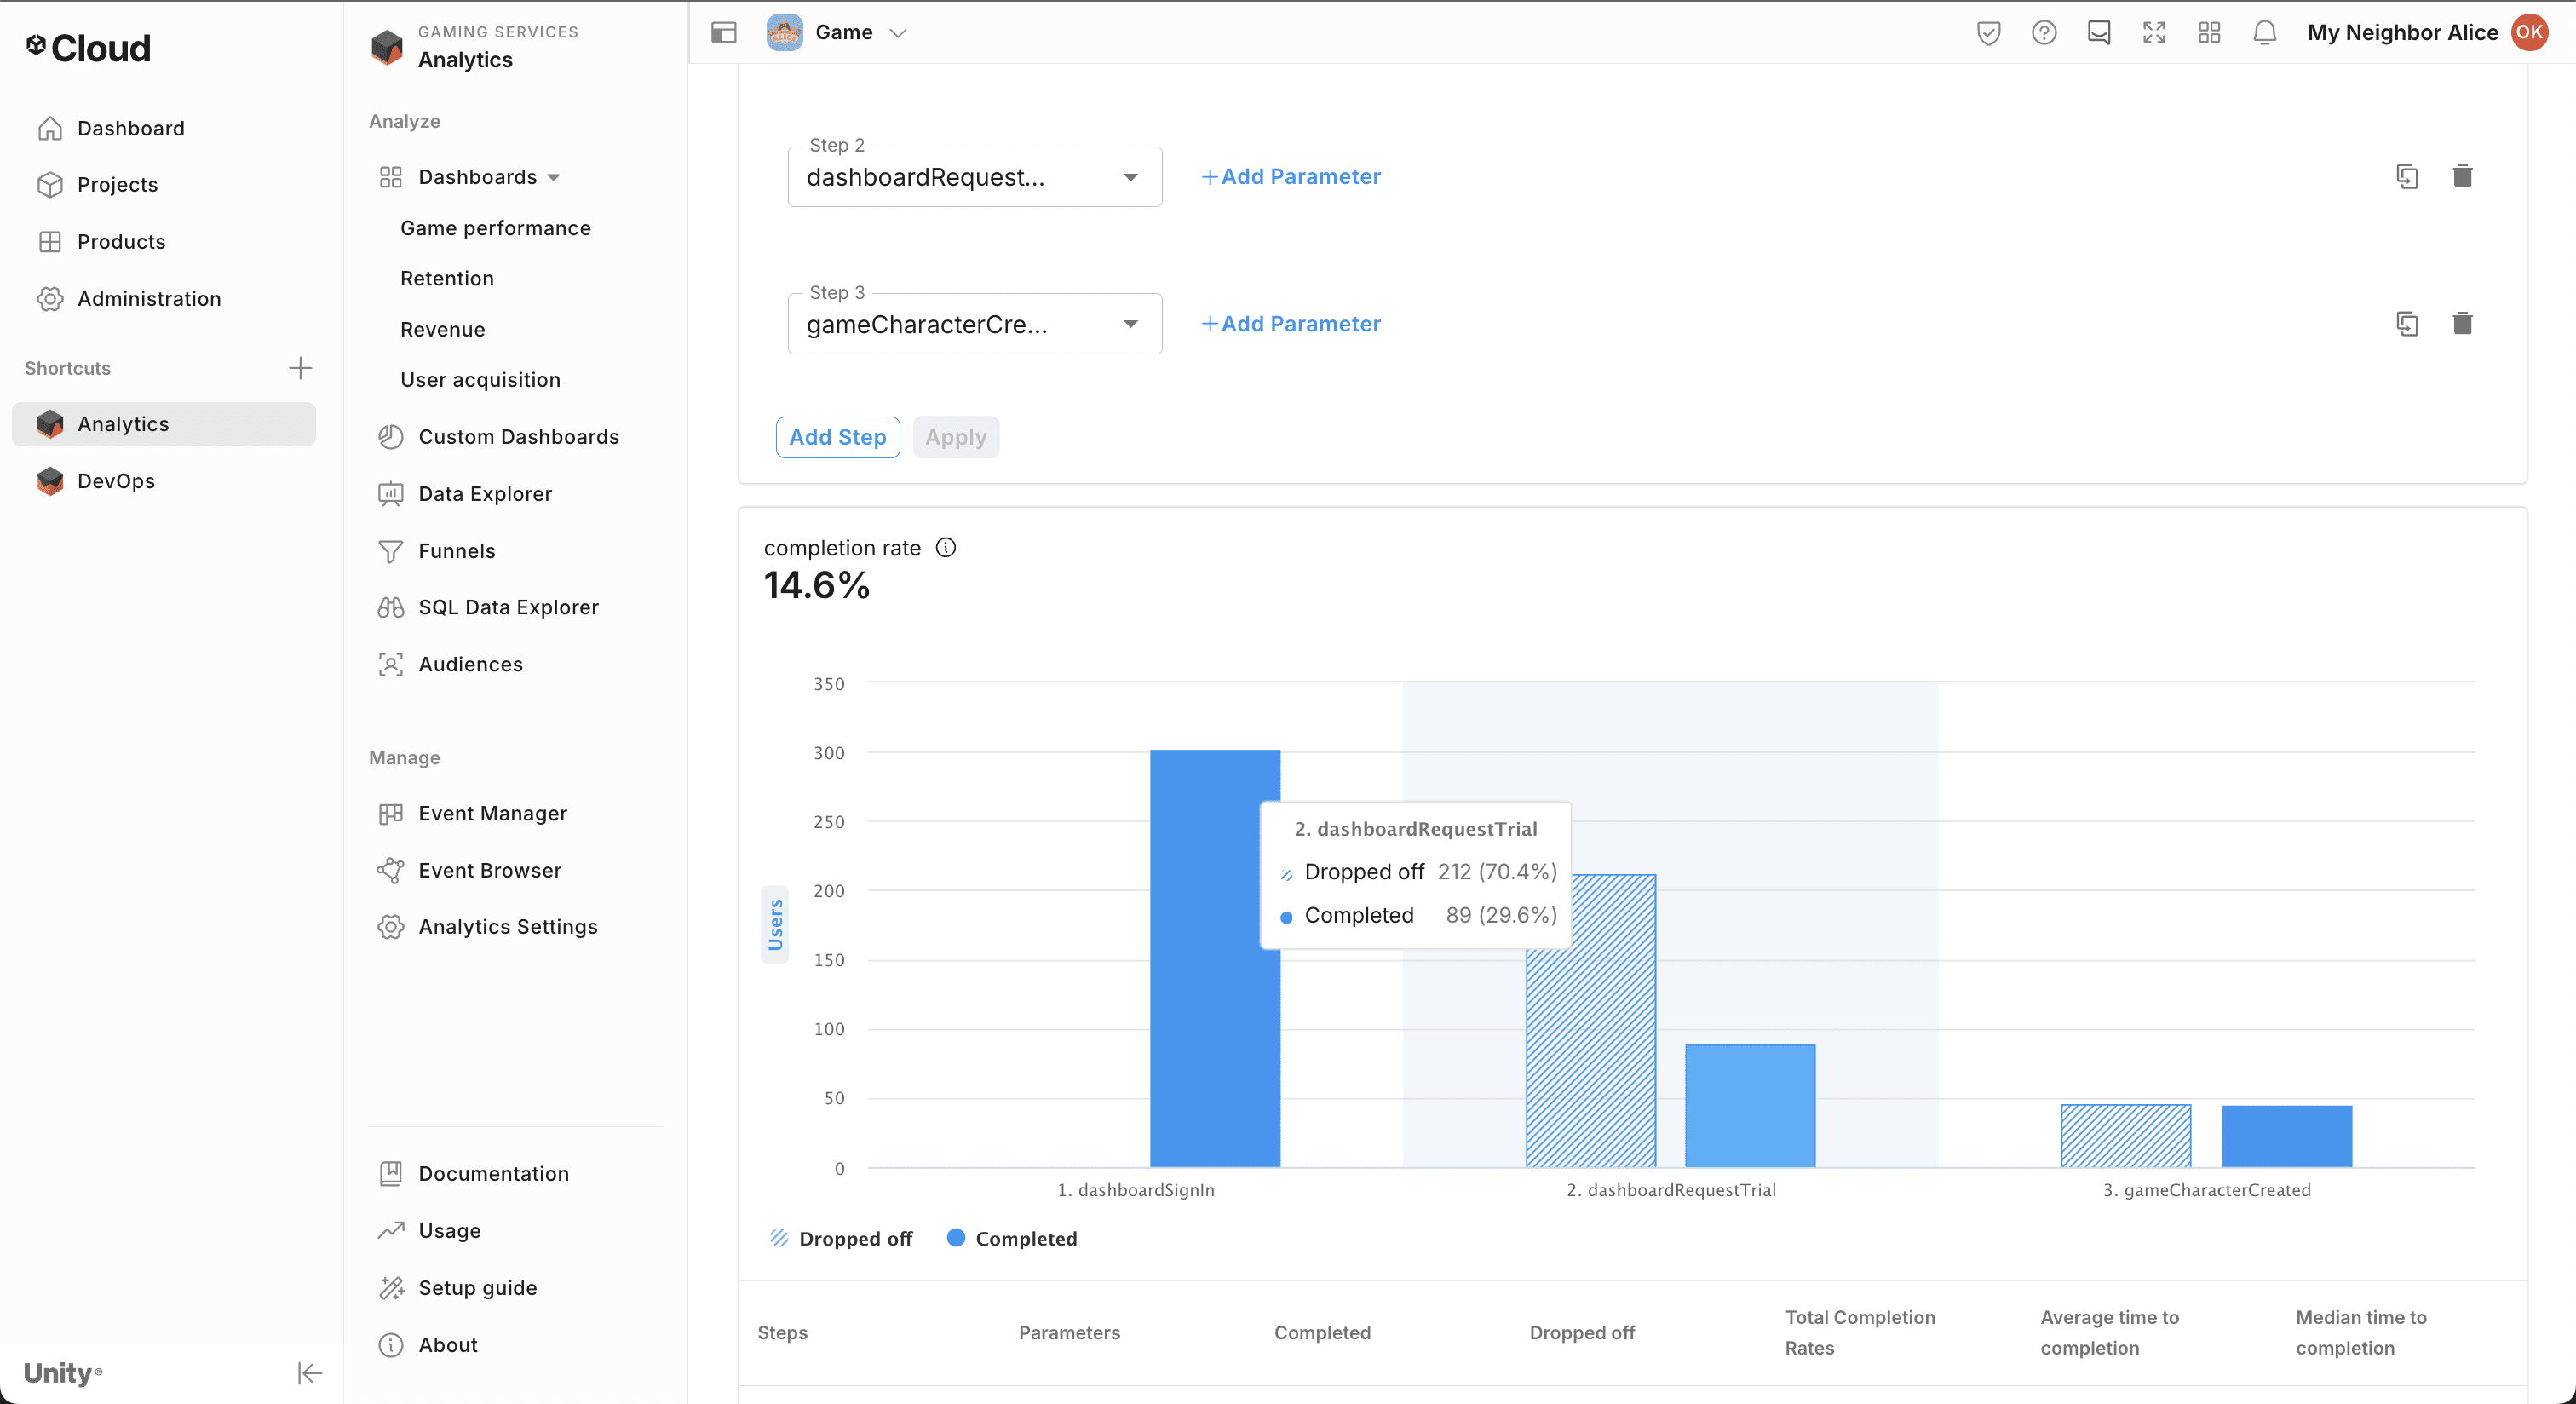Add a shortcut with the plus icon
The width and height of the screenshot is (2576, 1404).
click(300, 368)
